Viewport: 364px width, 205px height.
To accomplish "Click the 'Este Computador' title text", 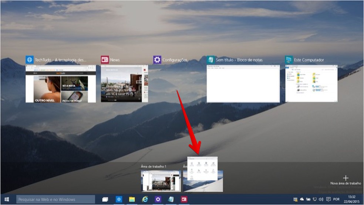I will pyautogui.click(x=309, y=60).
